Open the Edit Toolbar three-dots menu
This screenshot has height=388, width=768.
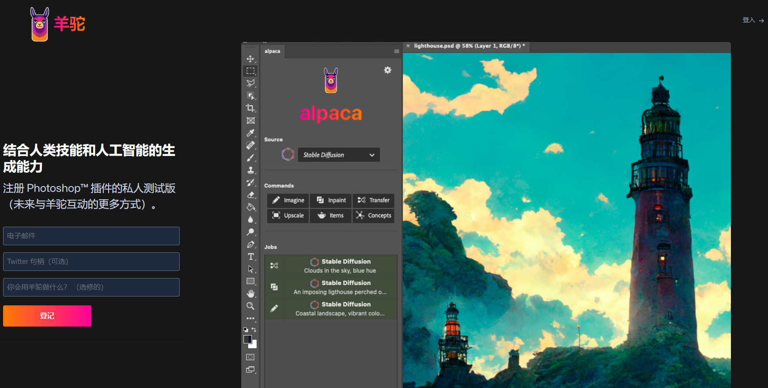pos(250,318)
